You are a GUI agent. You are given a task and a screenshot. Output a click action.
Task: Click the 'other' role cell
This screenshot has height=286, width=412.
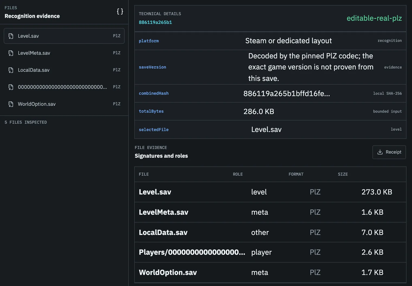pyautogui.click(x=260, y=232)
